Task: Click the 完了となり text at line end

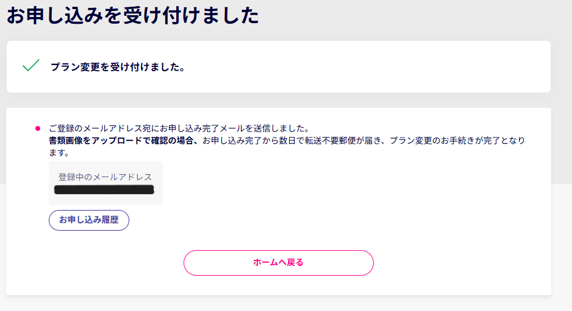Action: [504, 141]
